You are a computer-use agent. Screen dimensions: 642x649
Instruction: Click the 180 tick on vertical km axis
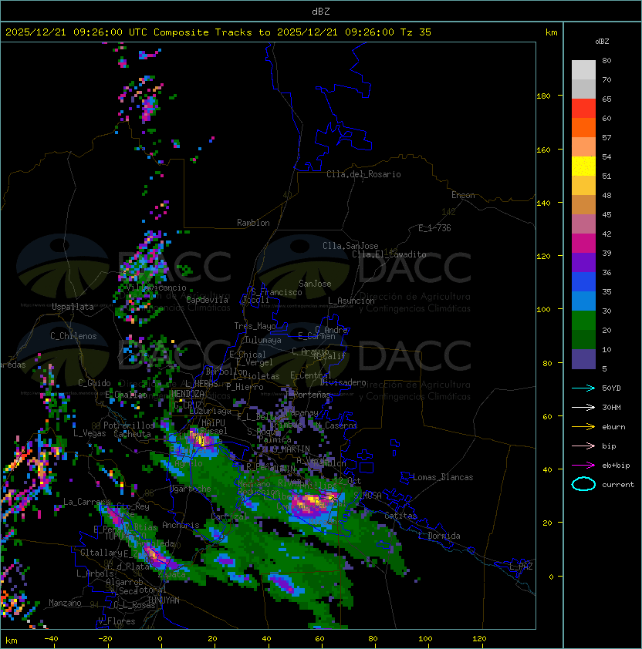tap(543, 96)
